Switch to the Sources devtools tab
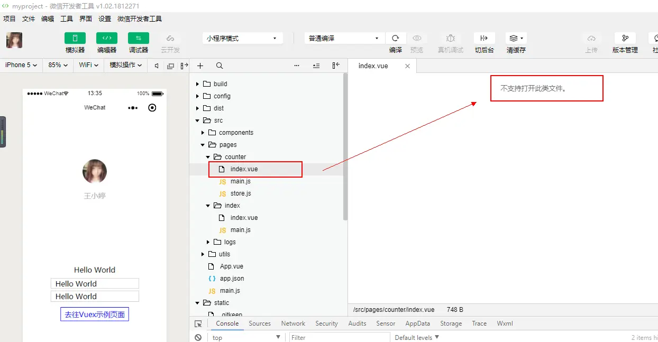The width and height of the screenshot is (658, 342). click(x=260, y=323)
